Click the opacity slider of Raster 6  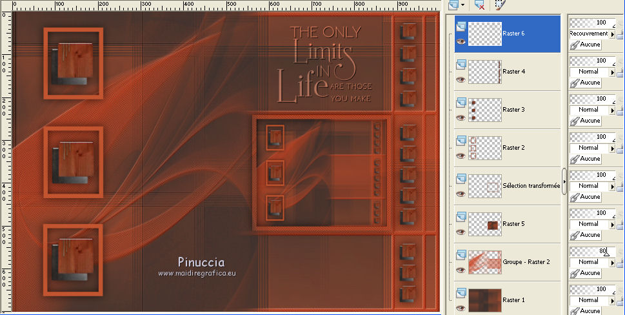click(x=592, y=23)
